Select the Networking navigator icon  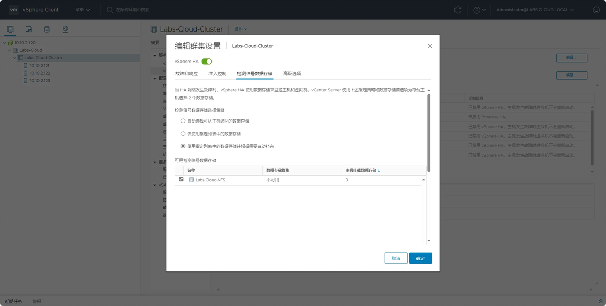click(65, 29)
